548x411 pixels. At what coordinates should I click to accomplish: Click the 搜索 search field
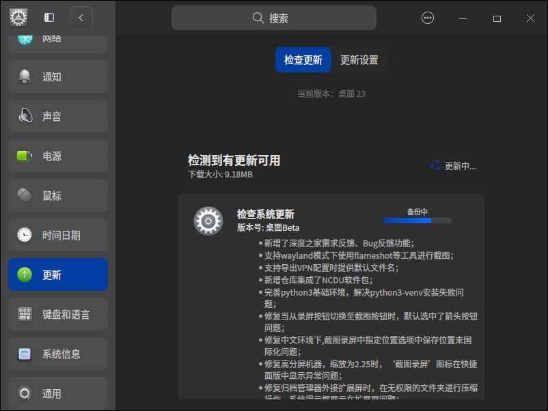(273, 18)
